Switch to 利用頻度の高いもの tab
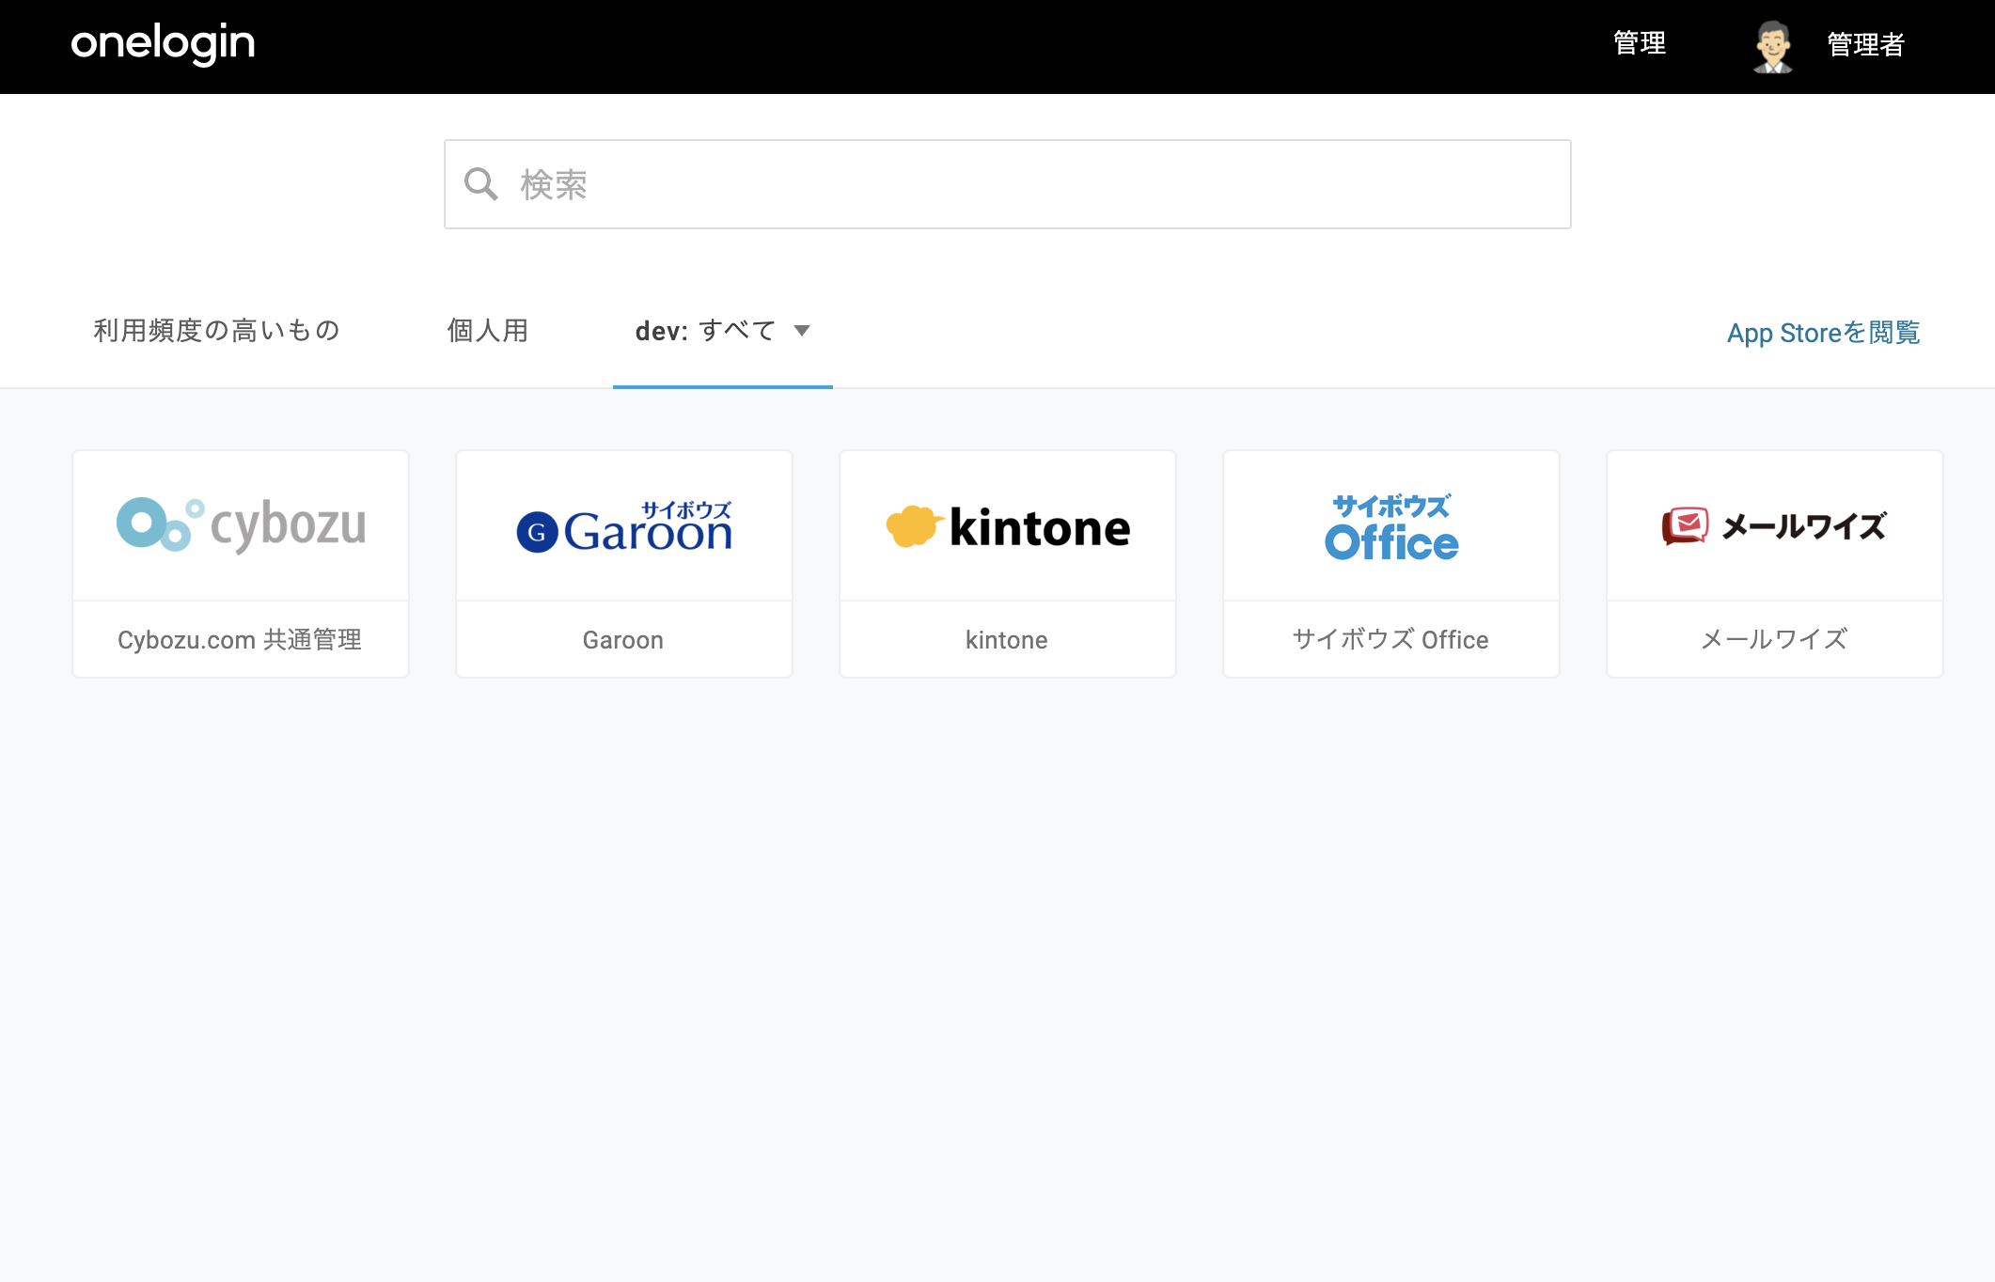Image resolution: width=1995 pixels, height=1282 pixels. (216, 331)
